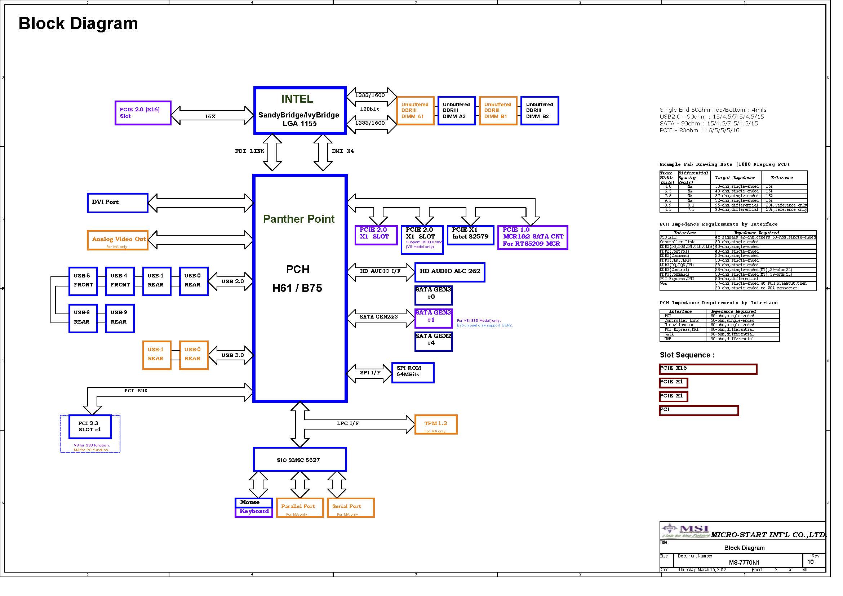Click the "Slot Sequence :" heading
This screenshot has width=843, height=596.
point(687,355)
